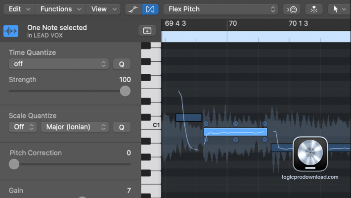Click the bottom-left hotspot of selected note
Viewport: 351px width, 198px height.
click(x=206, y=140)
